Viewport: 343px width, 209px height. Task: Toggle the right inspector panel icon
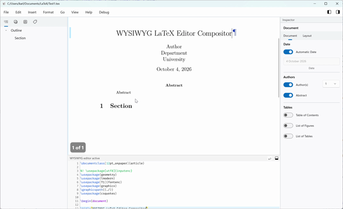(x=338, y=12)
